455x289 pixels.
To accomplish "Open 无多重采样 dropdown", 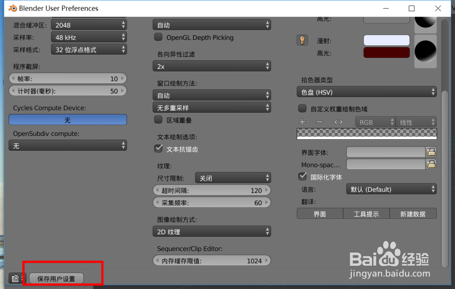I will (x=212, y=108).
